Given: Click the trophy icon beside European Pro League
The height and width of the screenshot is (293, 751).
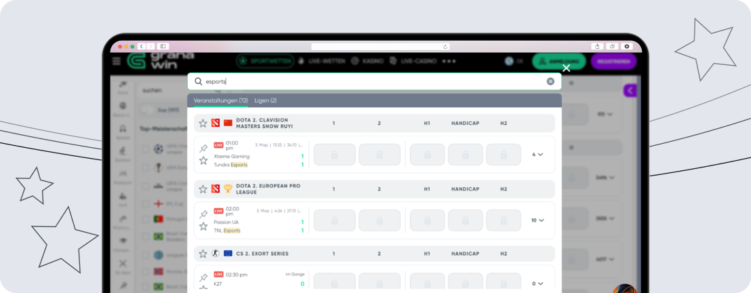Looking at the screenshot, I should point(228,189).
